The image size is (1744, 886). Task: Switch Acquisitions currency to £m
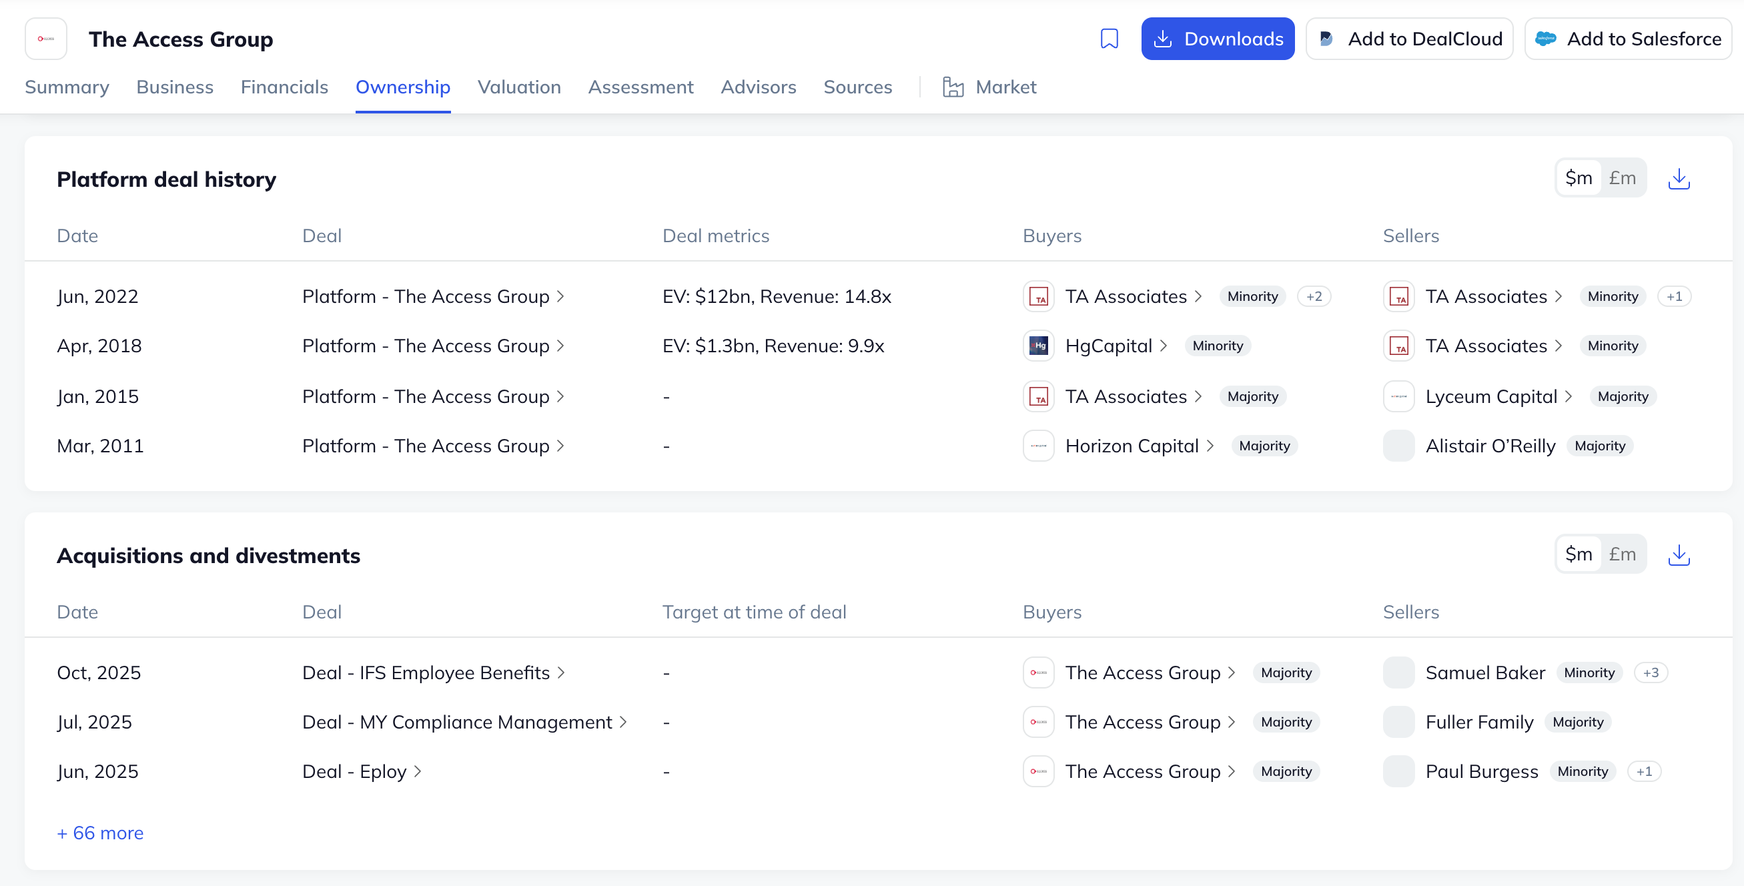(1622, 554)
